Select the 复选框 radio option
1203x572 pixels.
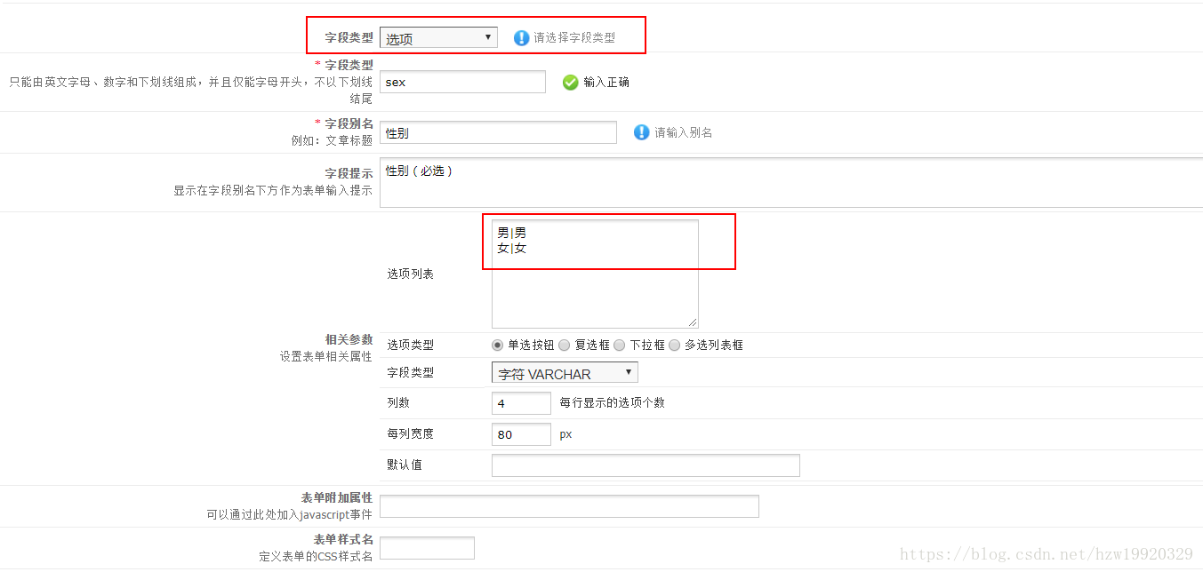pyautogui.click(x=564, y=345)
